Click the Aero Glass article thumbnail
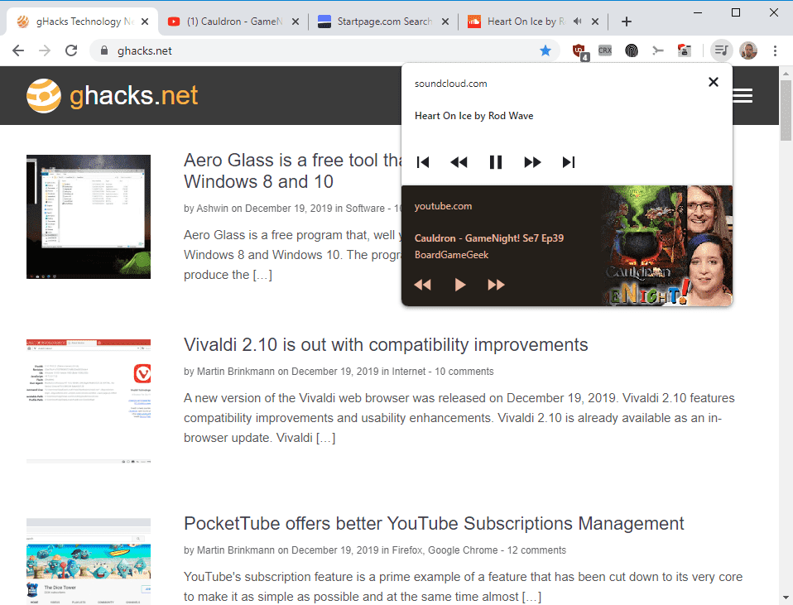 click(x=89, y=217)
